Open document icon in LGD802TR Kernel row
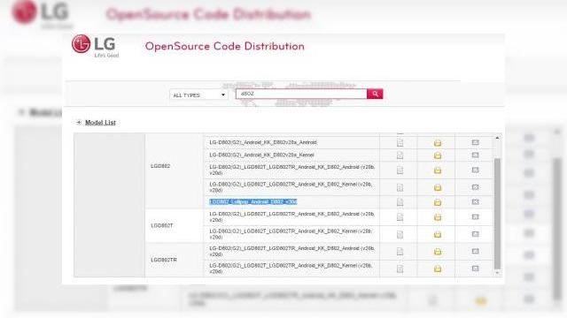 point(400,269)
